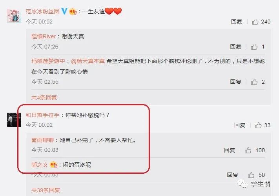Like the 眶恫River reply thumbs-up icon

254,47
